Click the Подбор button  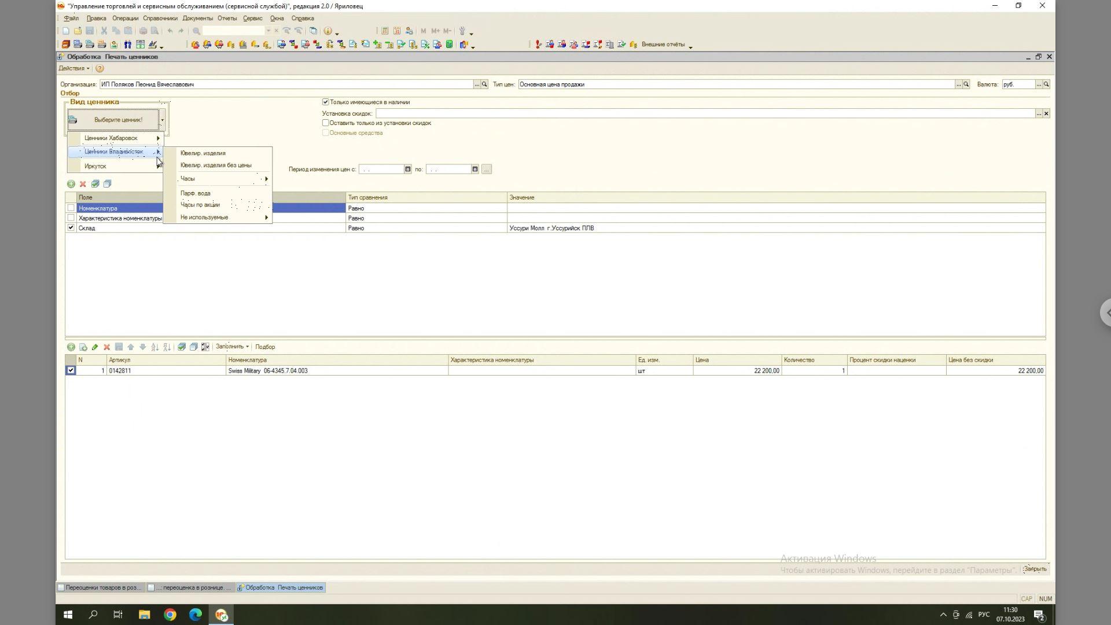point(265,347)
